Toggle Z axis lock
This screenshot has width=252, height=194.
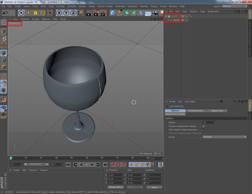pos(73,13)
